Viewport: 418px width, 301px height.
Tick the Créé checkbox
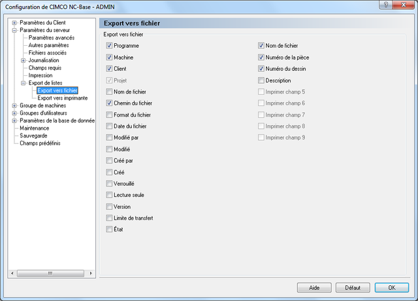(109, 172)
